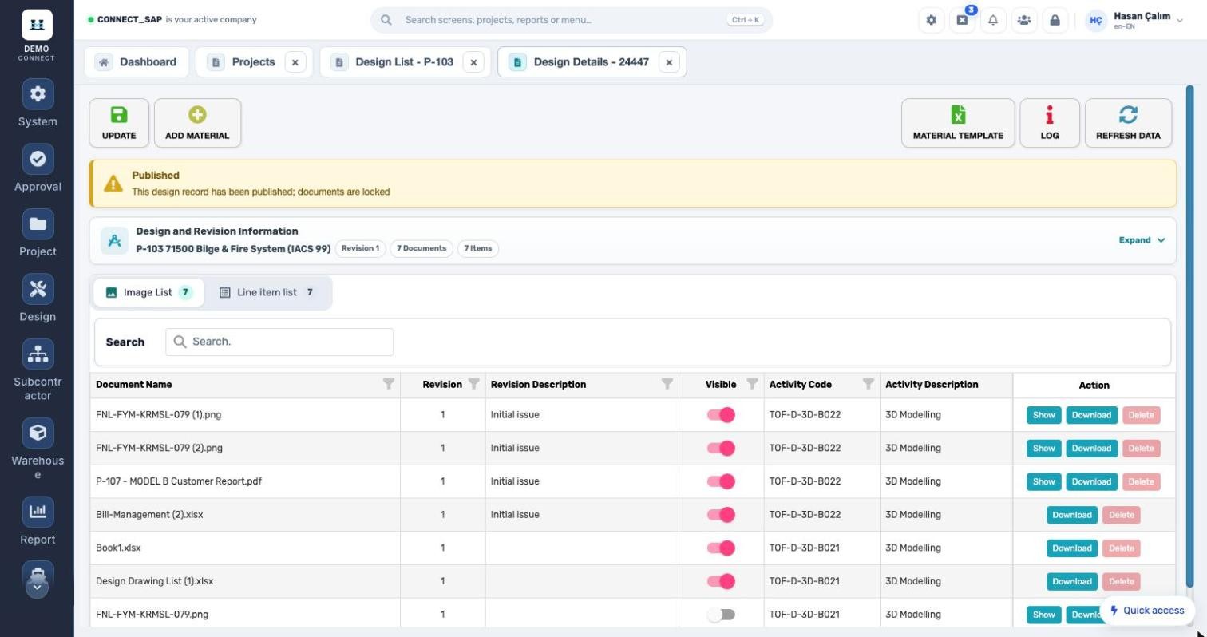Viewport: 1207px width, 637px height.
Task: Open the Warehouse module
Action: click(x=38, y=449)
